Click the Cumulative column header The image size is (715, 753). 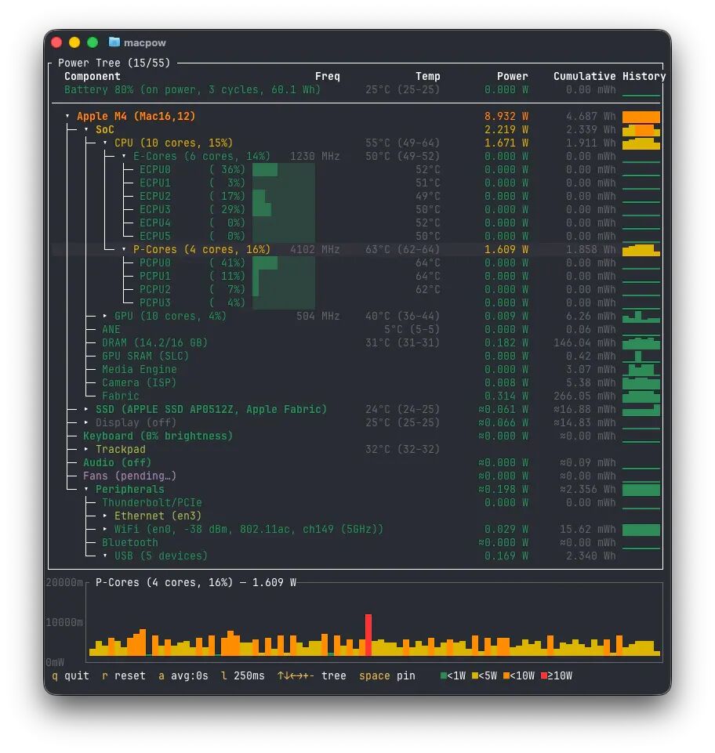pyautogui.click(x=584, y=76)
